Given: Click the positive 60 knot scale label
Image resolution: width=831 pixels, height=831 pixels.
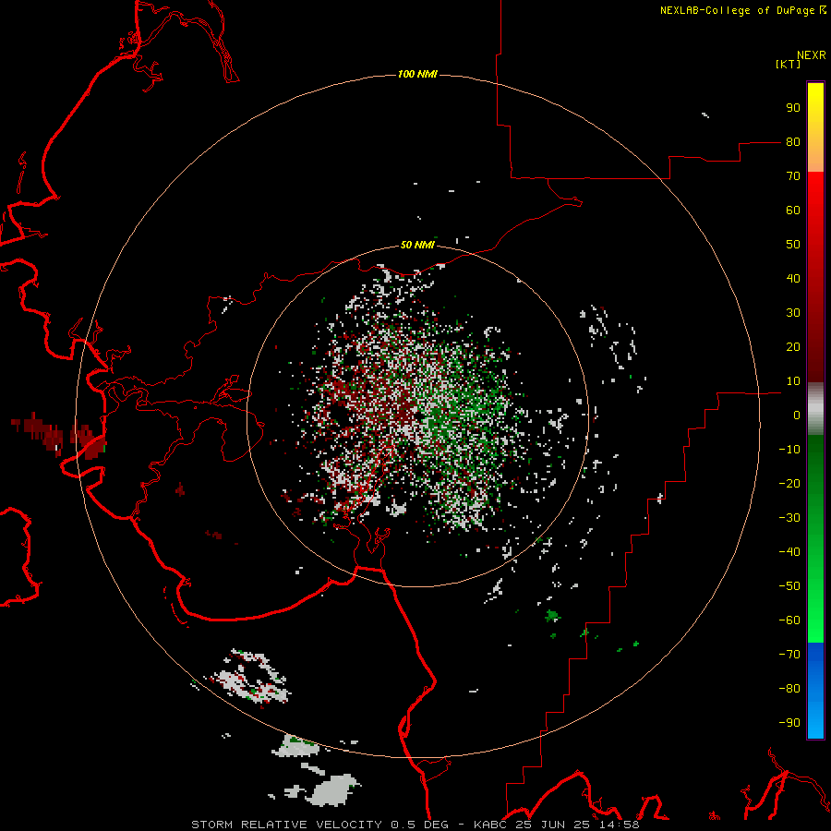Looking at the screenshot, I should tap(793, 211).
